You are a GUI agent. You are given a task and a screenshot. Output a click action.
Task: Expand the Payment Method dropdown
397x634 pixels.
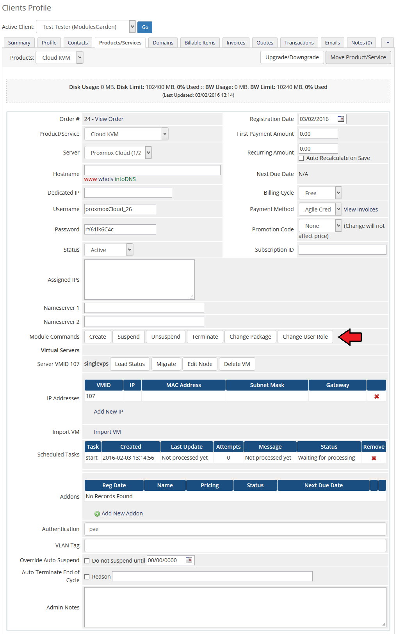[x=320, y=209]
